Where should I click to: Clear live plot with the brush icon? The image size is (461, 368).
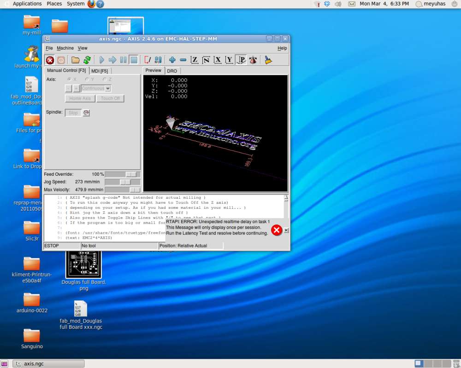268,60
